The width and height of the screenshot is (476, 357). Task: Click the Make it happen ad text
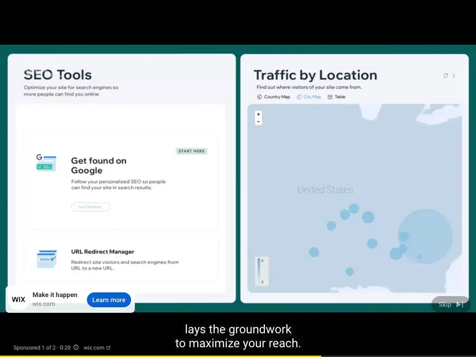(x=55, y=295)
